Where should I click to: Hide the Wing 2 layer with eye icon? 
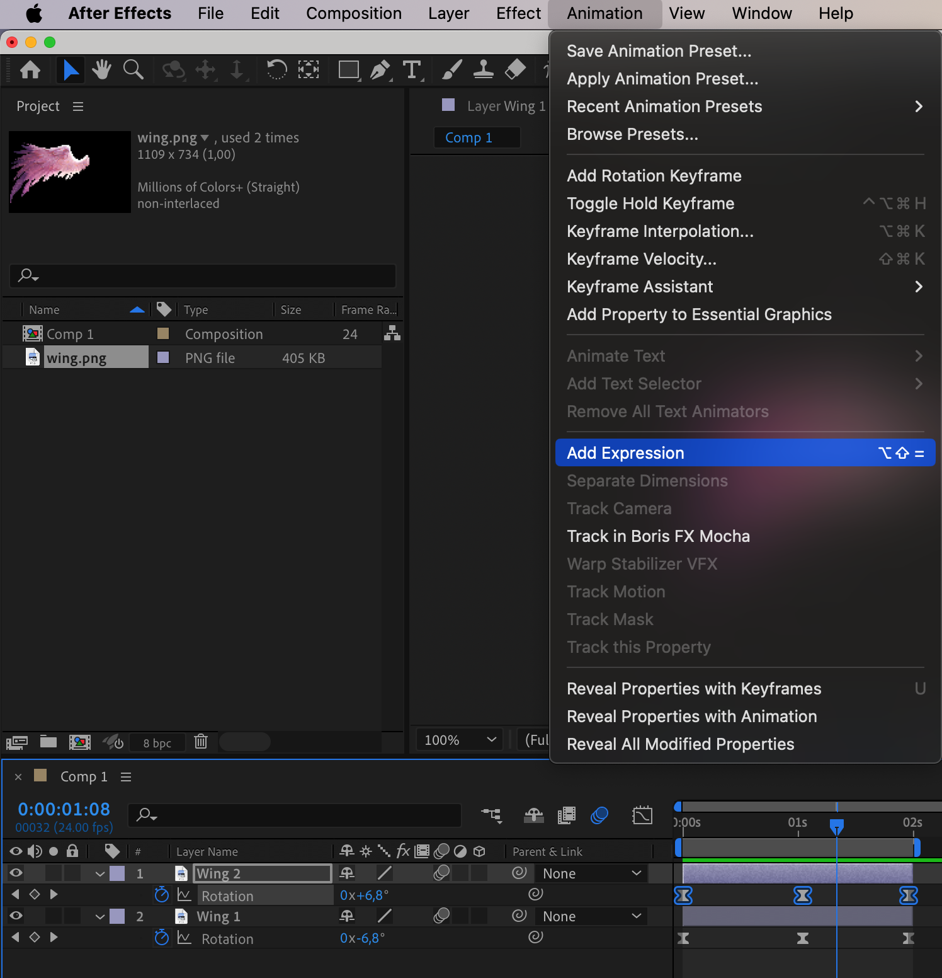coord(16,873)
